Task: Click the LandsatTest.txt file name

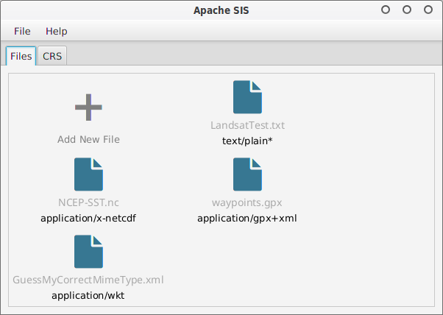Action: [x=247, y=125]
